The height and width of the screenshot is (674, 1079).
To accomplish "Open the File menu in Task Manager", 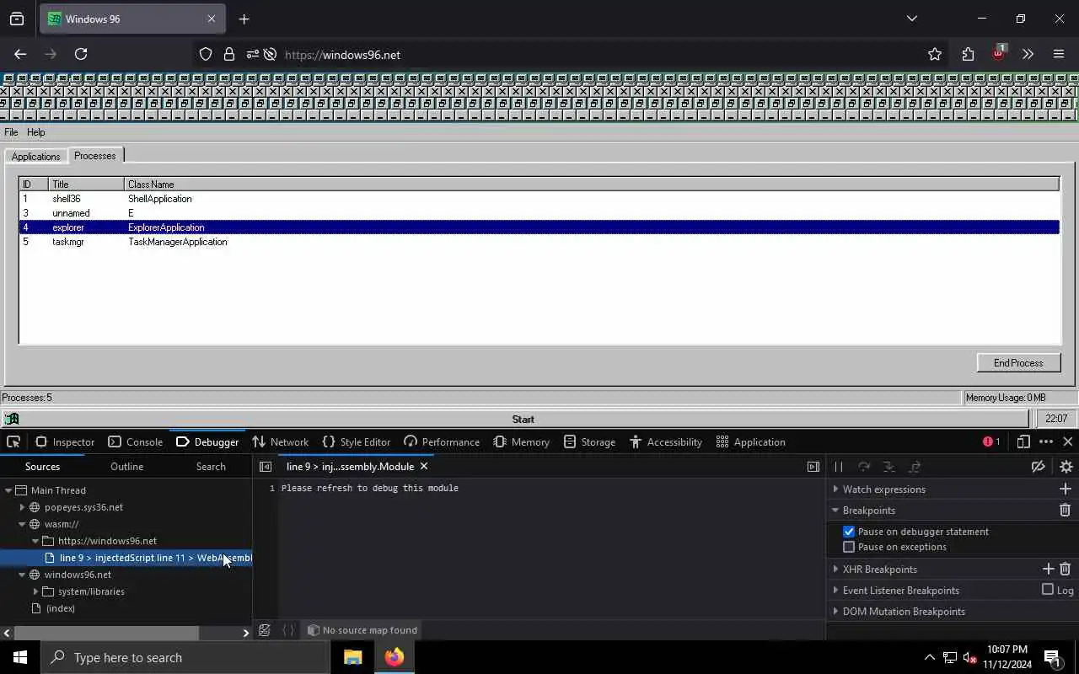I will [11, 132].
